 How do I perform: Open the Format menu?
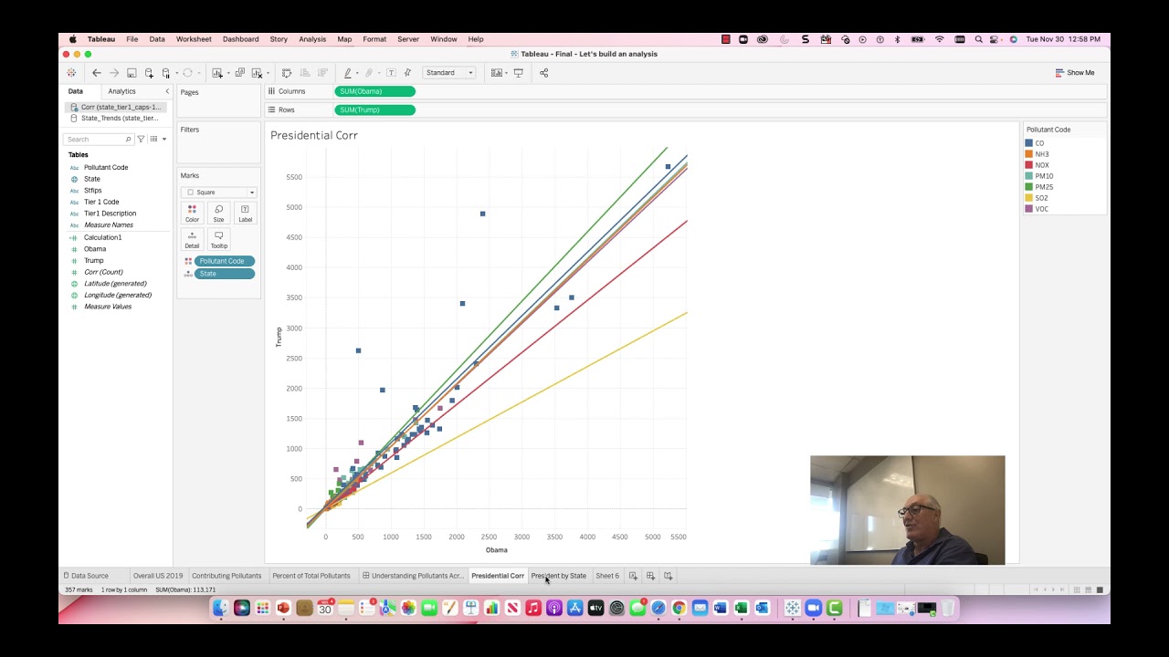point(374,39)
